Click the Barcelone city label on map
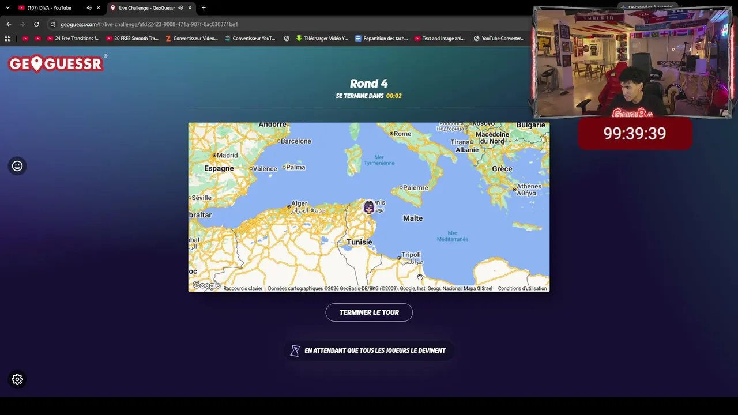 point(295,141)
